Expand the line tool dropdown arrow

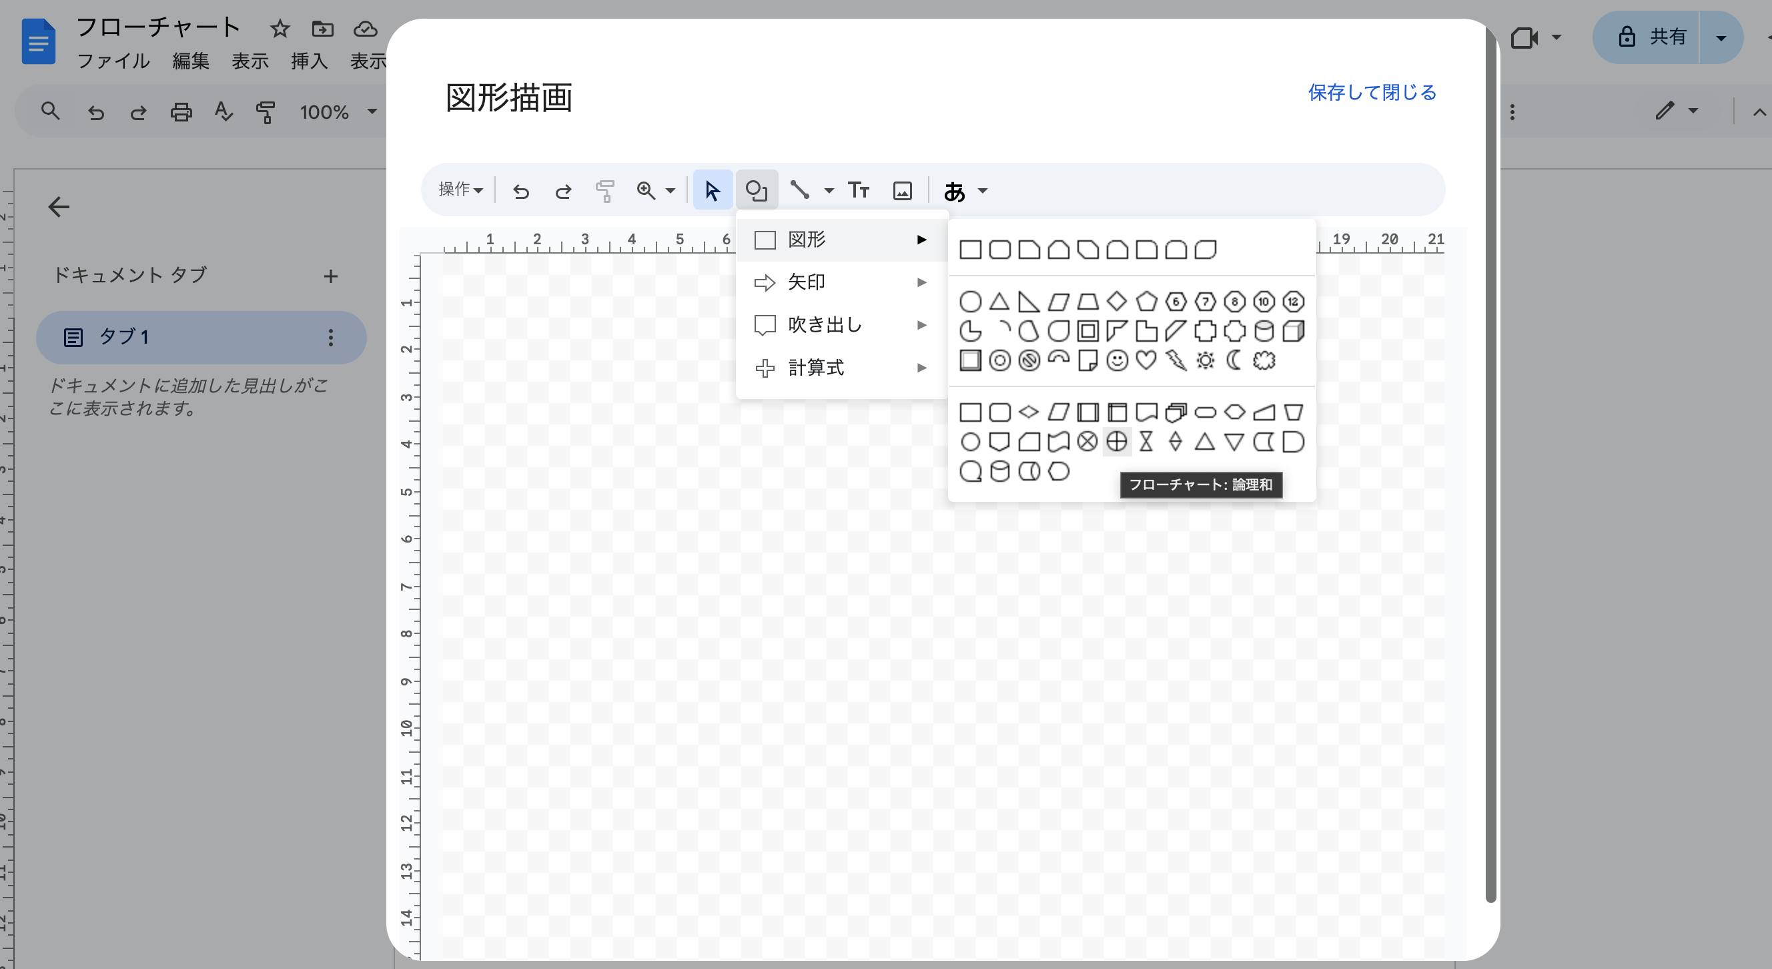(829, 191)
